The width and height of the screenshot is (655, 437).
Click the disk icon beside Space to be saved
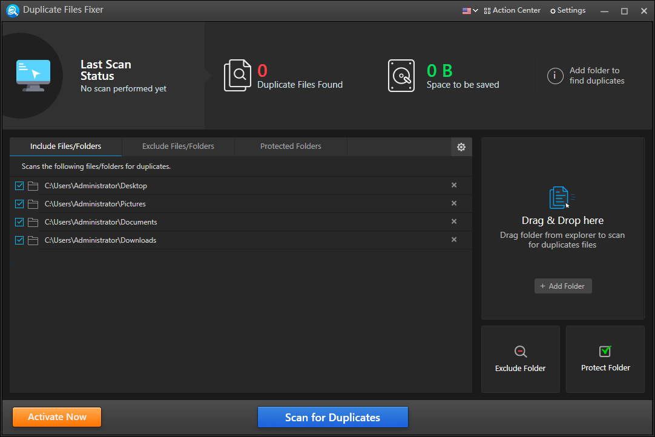click(401, 75)
